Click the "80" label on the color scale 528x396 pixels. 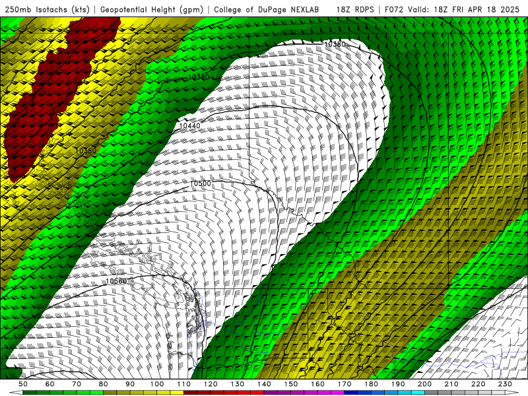click(104, 384)
